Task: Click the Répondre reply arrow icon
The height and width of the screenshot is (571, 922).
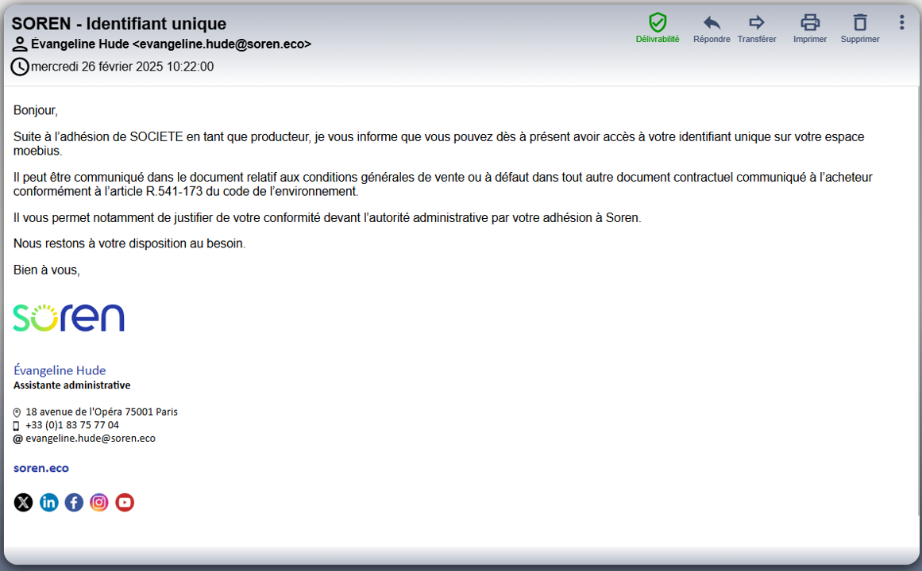Action: click(712, 23)
